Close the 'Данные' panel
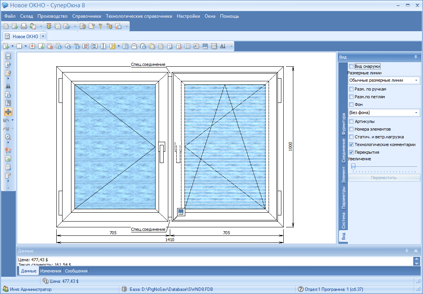Image resolution: width=423 pixels, height=294 pixels. coord(416,251)
